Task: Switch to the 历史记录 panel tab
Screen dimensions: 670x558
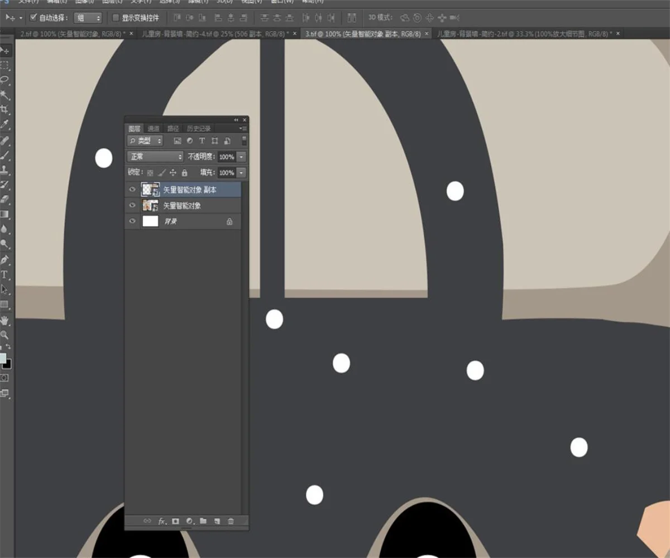Action: pyautogui.click(x=199, y=129)
